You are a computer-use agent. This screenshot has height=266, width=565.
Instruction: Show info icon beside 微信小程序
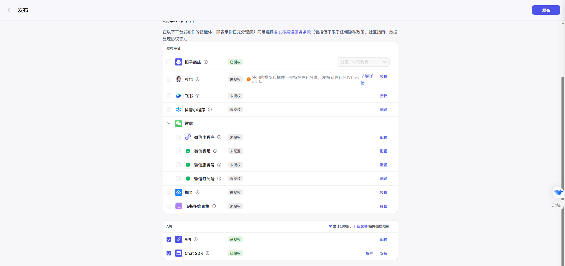219,137
